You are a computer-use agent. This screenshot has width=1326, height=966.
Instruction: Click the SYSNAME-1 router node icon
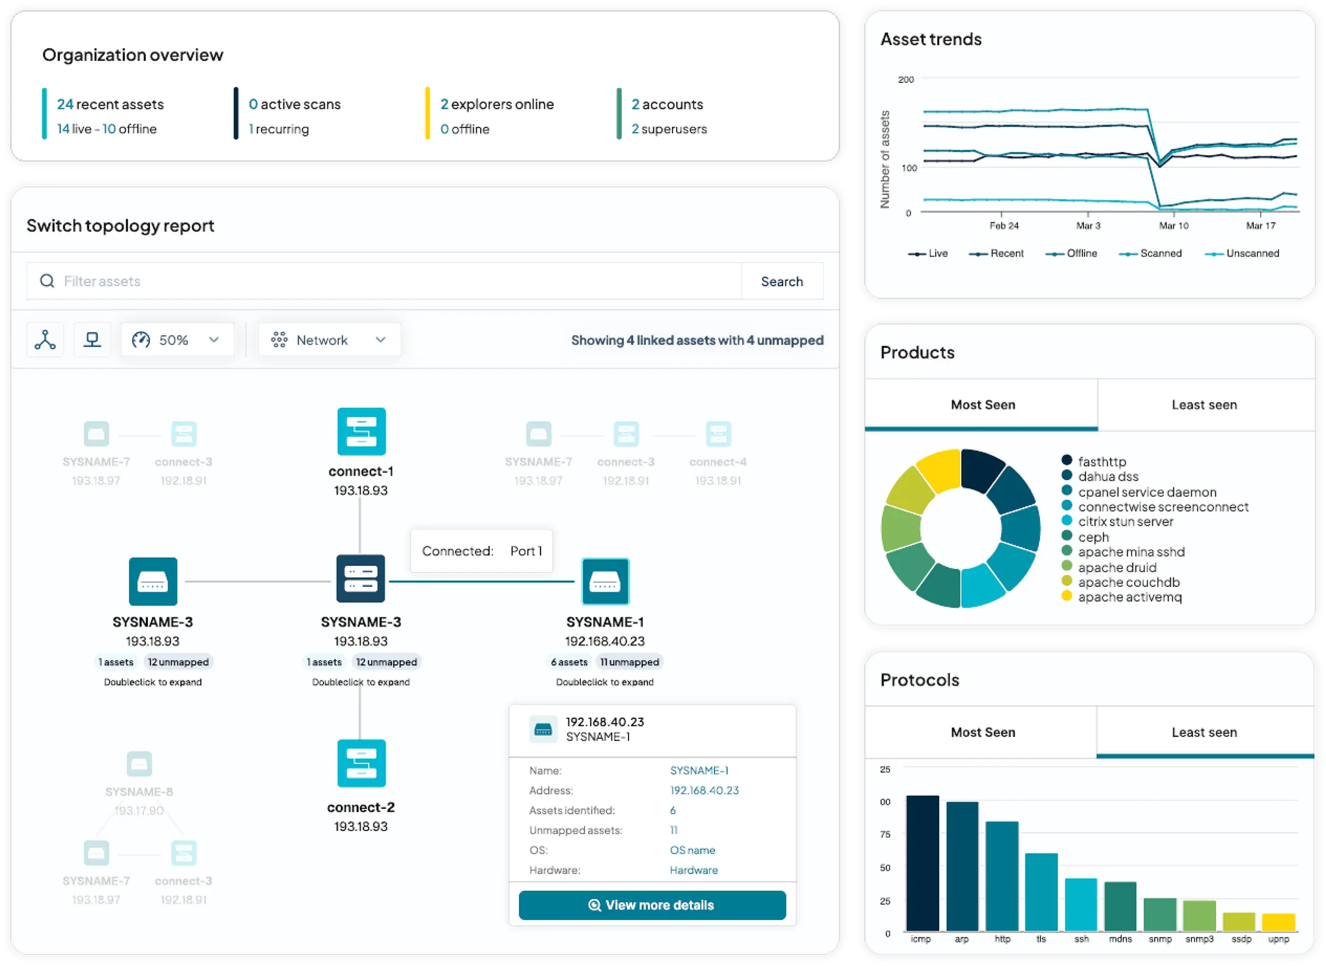(605, 581)
